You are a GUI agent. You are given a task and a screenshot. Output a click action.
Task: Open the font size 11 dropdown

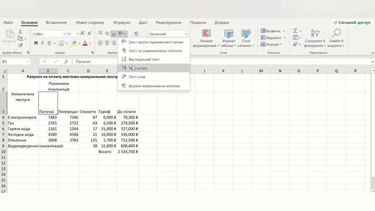click(77, 34)
